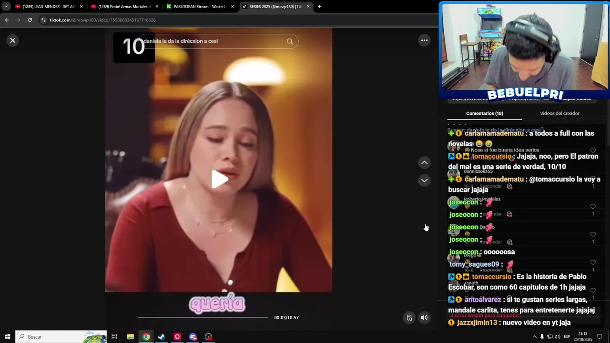The height and width of the screenshot is (343, 610).
Task: Open the 'Probé Armas Mortales' YouTube tab
Action: [124, 7]
